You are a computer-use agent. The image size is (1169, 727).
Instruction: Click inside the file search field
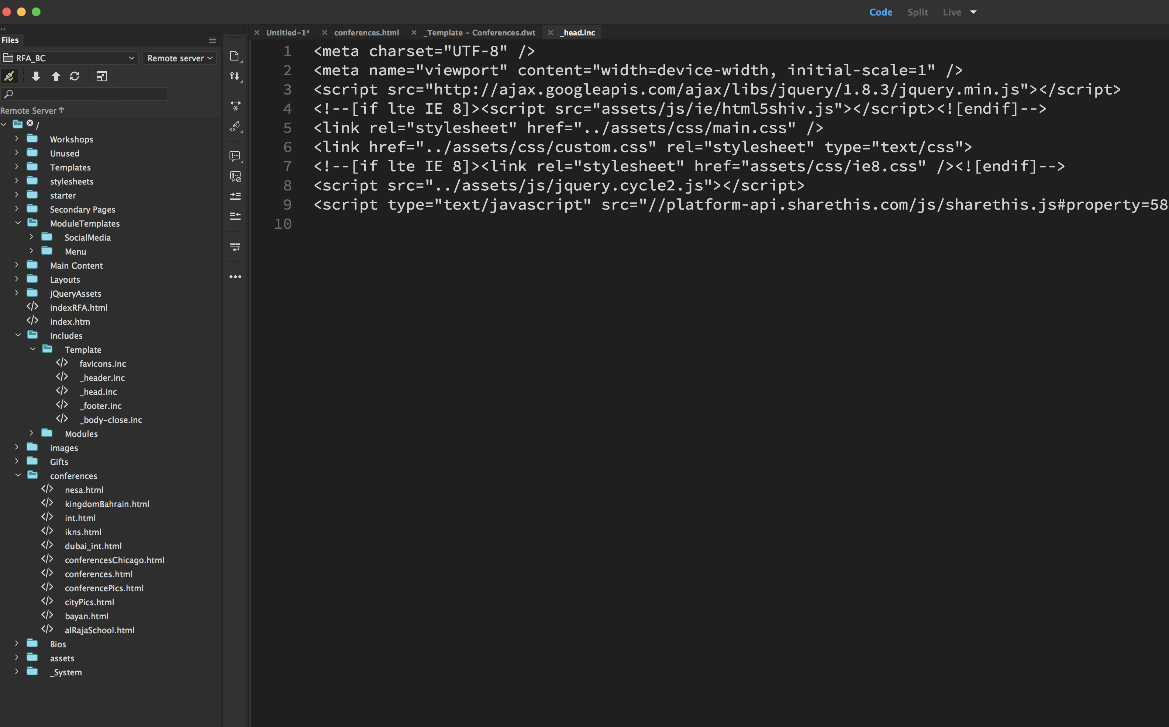[85, 94]
